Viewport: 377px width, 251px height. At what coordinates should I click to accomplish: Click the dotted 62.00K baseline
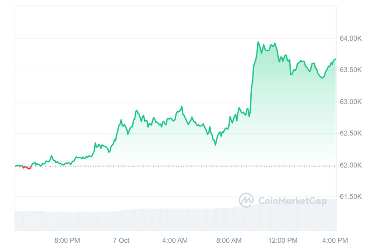[x=175, y=166]
